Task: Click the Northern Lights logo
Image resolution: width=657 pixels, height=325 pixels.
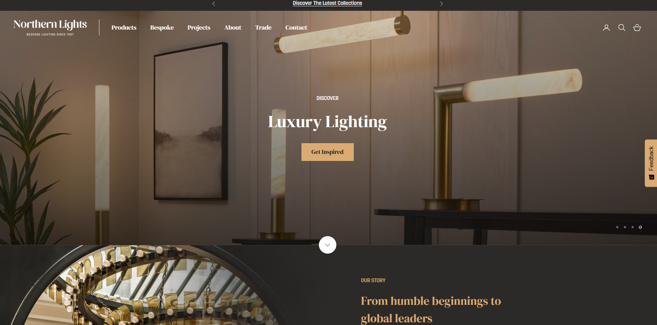Action: (50, 27)
